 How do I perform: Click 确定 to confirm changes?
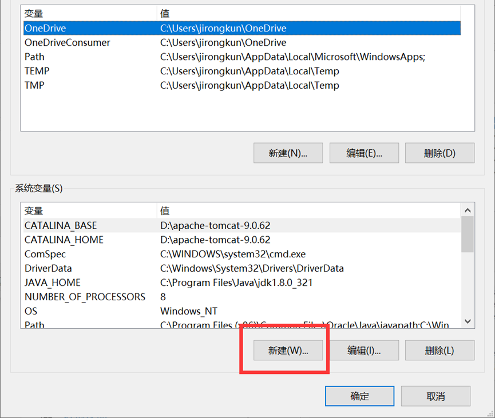coord(359,396)
